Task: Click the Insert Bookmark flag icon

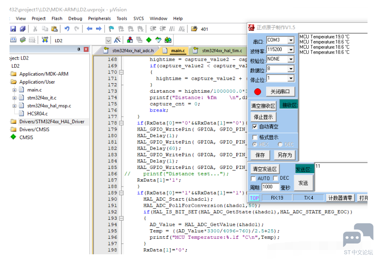Action: (x=111, y=29)
